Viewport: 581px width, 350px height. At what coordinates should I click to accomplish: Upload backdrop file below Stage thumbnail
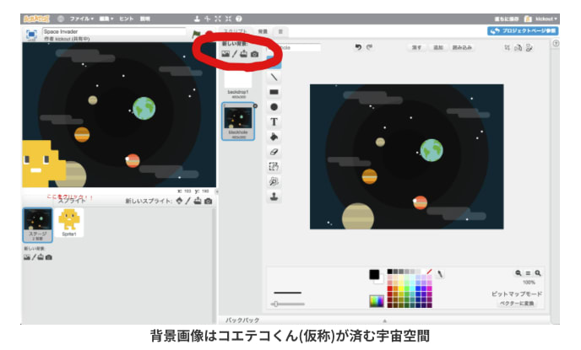41,256
